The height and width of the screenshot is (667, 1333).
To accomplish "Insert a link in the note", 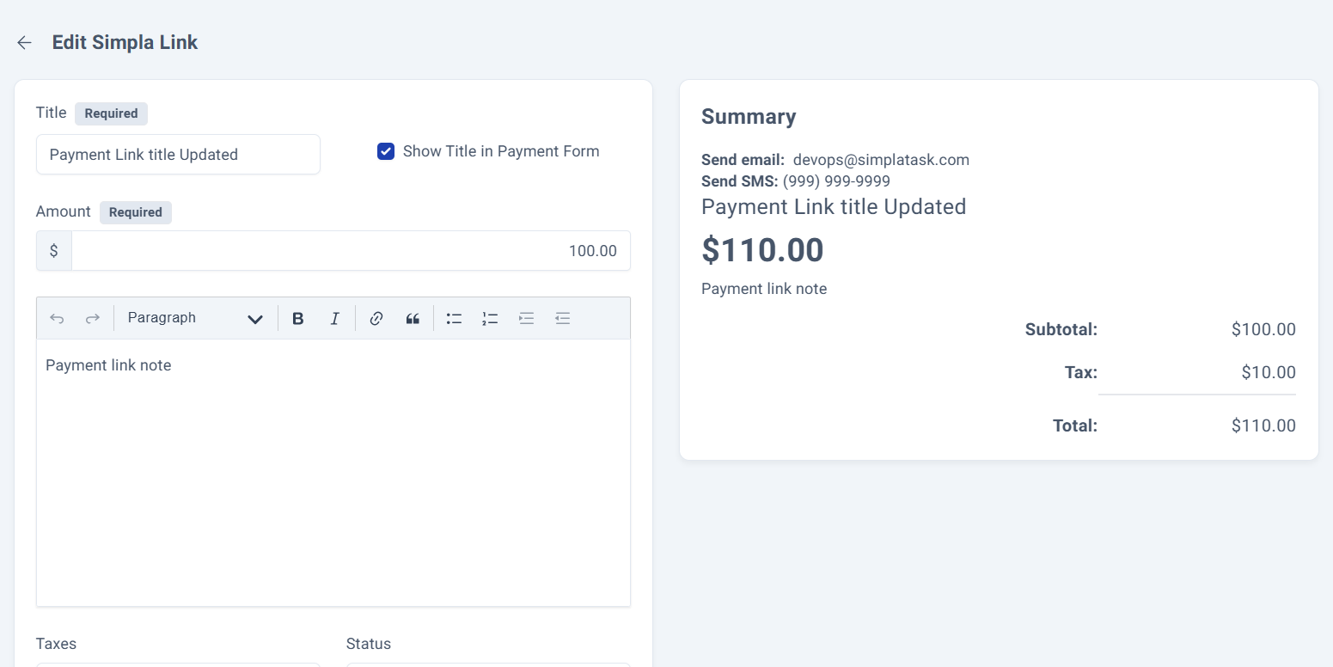I will point(376,318).
